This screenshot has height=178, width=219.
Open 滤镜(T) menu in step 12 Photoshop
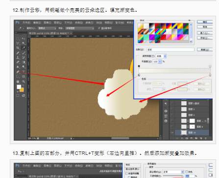click(90, 23)
